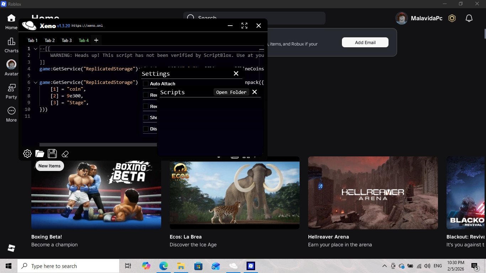Save the script using the floppy disk icon
This screenshot has width=486, height=273.
point(52,154)
